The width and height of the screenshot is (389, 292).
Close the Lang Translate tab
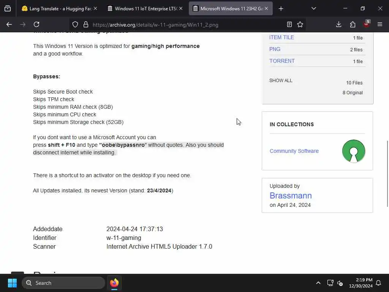(95, 8)
